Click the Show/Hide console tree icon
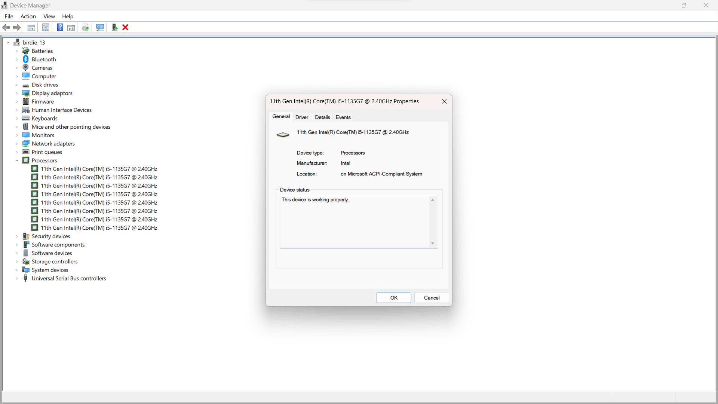Viewport: 718px width, 404px height. (31, 27)
